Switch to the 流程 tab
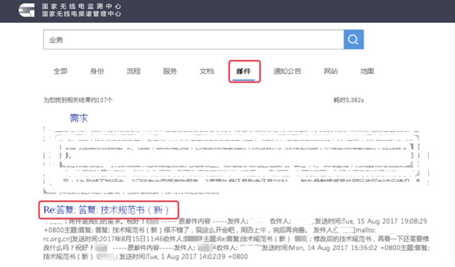This screenshot has width=455, height=267. [x=133, y=71]
